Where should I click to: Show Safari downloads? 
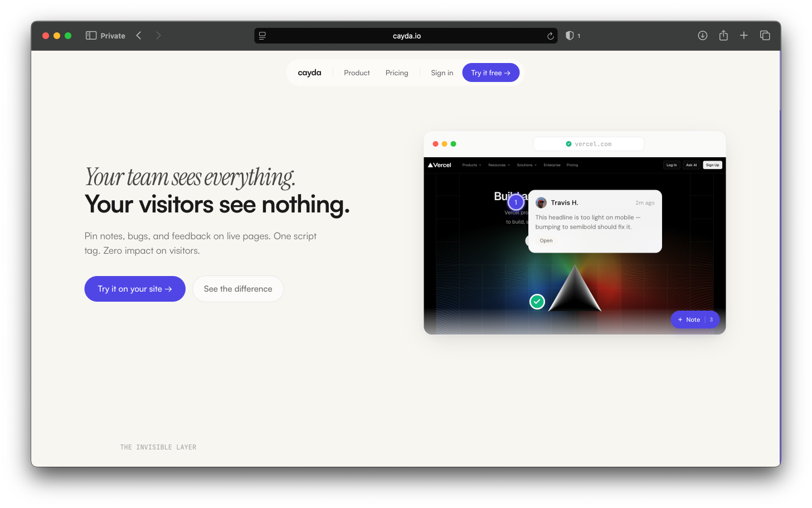tap(703, 36)
